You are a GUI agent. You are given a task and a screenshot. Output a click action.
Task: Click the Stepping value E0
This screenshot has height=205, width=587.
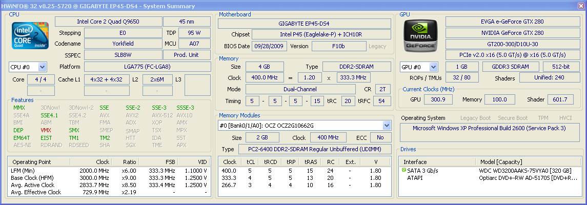pyautogui.click(x=123, y=33)
